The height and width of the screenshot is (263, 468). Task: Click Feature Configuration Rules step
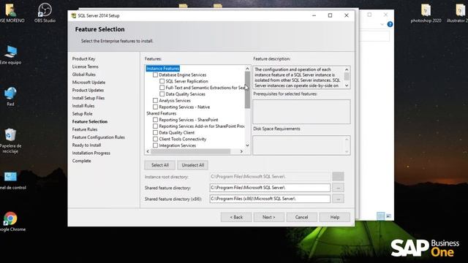[x=99, y=137]
